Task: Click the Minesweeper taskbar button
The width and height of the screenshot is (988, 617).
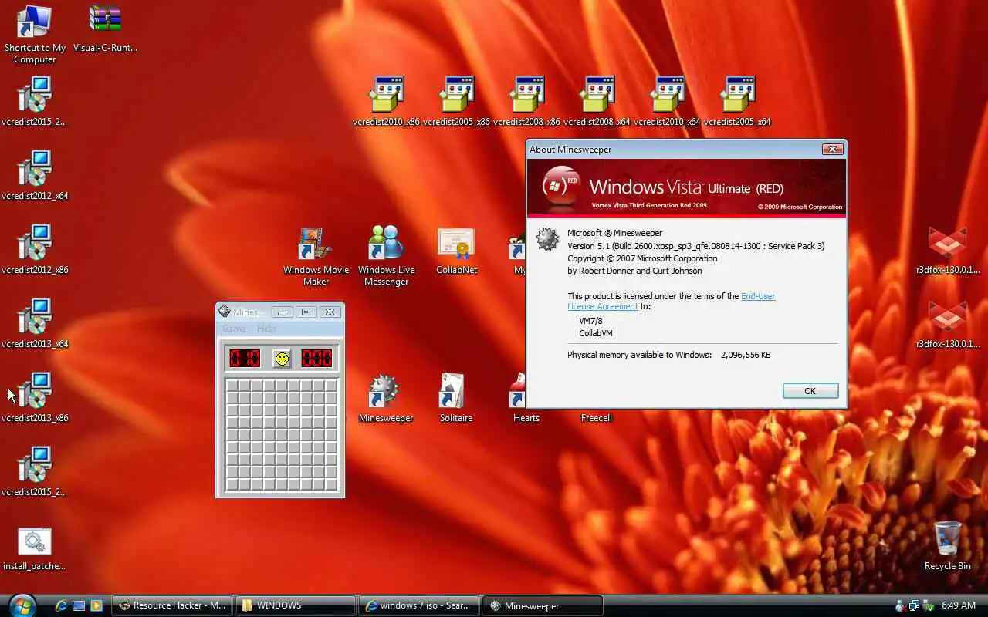Action: coord(543,605)
